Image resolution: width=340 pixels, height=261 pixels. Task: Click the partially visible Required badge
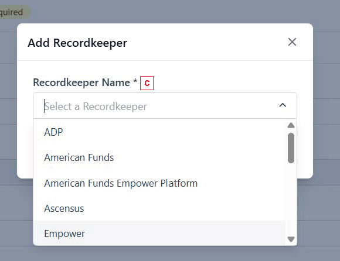click(13, 12)
